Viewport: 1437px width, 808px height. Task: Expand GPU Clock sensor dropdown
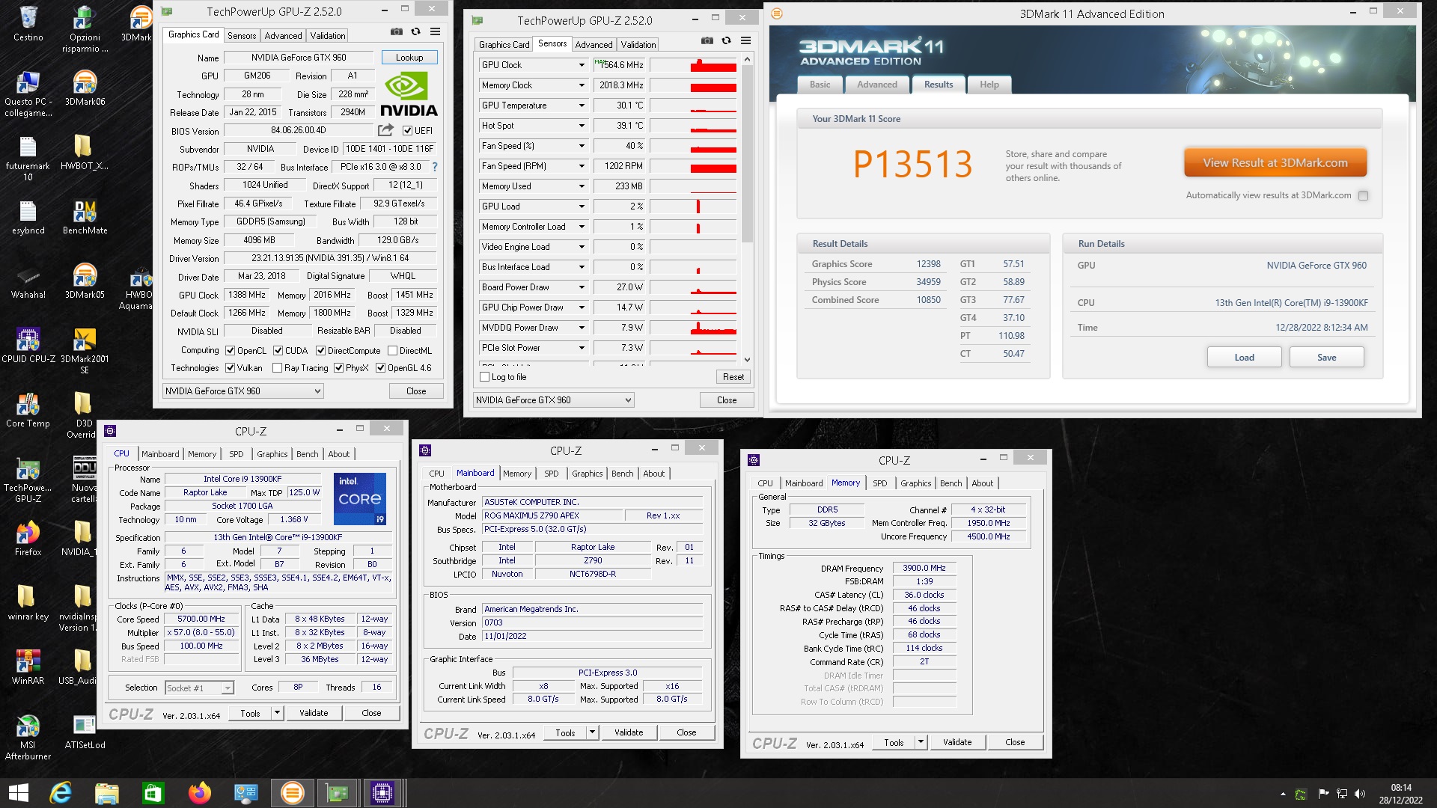pyautogui.click(x=582, y=65)
